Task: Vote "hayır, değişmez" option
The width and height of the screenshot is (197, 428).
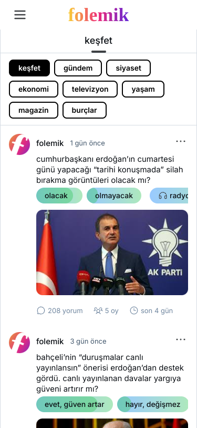Action: coord(153,404)
